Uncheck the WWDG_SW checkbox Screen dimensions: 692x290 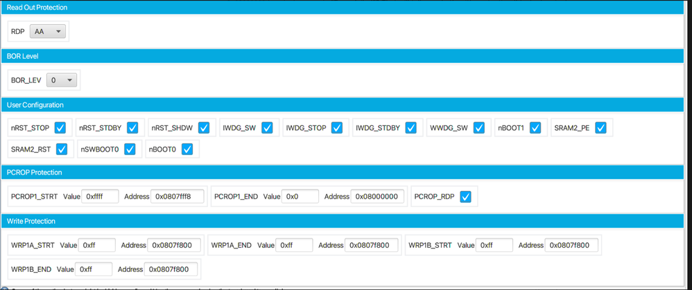click(x=479, y=128)
